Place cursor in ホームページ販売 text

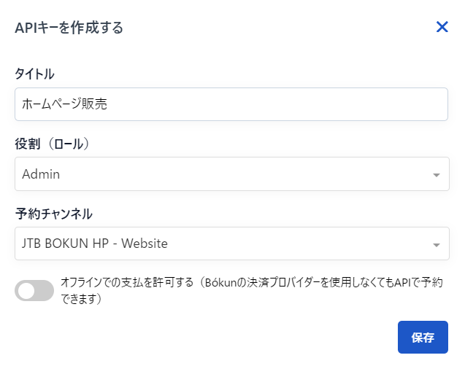(64, 104)
